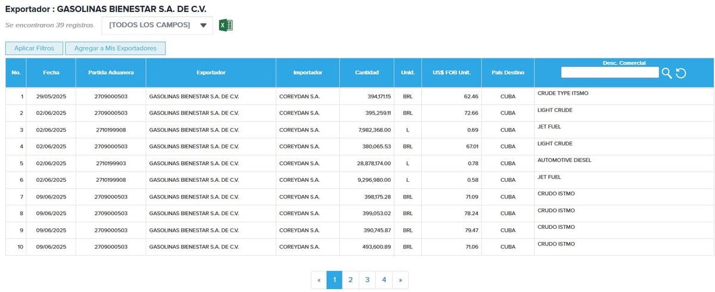The height and width of the screenshot is (292, 715).
Task: Select current page 1 in pagination
Action: (334, 279)
